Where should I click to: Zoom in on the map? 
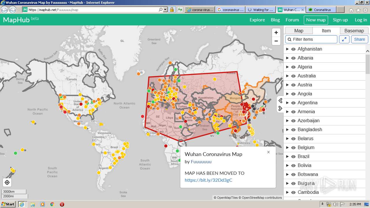tap(276, 33)
